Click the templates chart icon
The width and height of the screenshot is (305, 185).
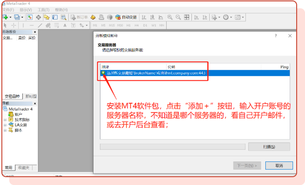click(x=237, y=17)
